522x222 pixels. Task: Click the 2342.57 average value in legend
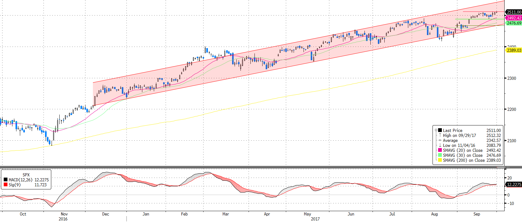[494, 140]
